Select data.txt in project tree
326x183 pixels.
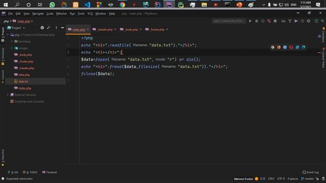[x=23, y=81]
